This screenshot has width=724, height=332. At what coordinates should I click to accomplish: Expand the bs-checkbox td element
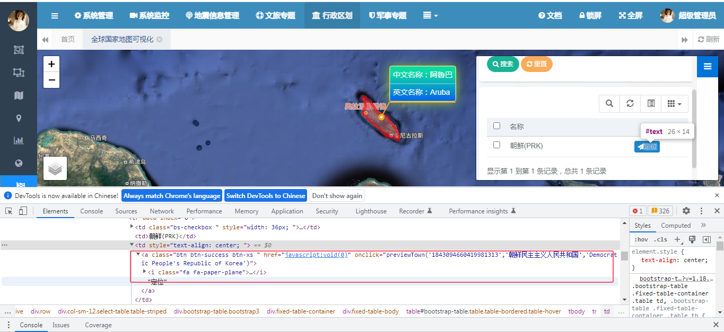132,227
